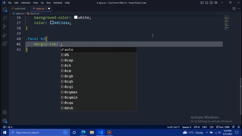This screenshot has width=242, height=136.
Task: Open the Go menu
Action: pyautogui.click(x=42, y=3)
